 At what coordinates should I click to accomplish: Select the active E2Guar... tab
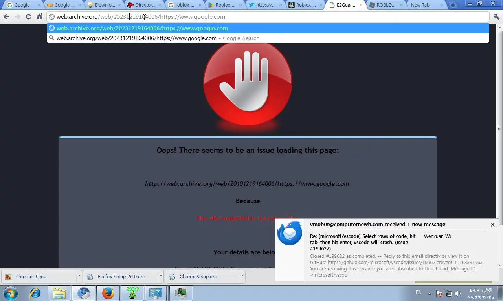345,5
